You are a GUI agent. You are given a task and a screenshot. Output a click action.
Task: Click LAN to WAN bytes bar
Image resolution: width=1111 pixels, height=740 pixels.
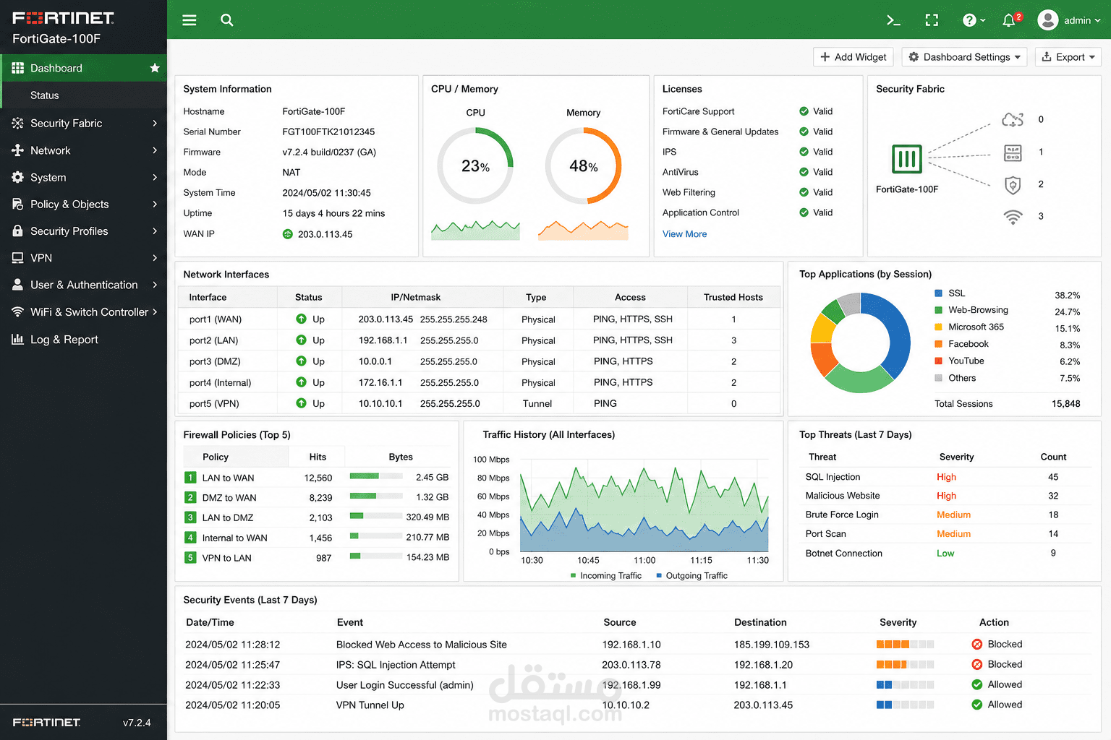pos(376,476)
